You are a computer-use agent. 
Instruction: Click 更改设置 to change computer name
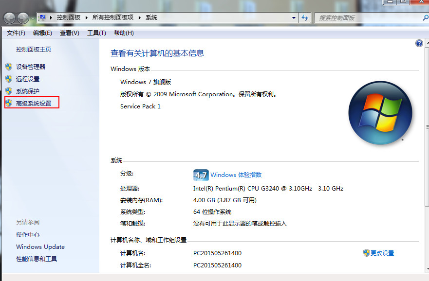click(382, 253)
